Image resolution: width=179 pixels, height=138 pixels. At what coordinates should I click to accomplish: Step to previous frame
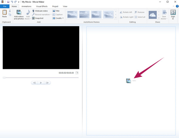35,83
